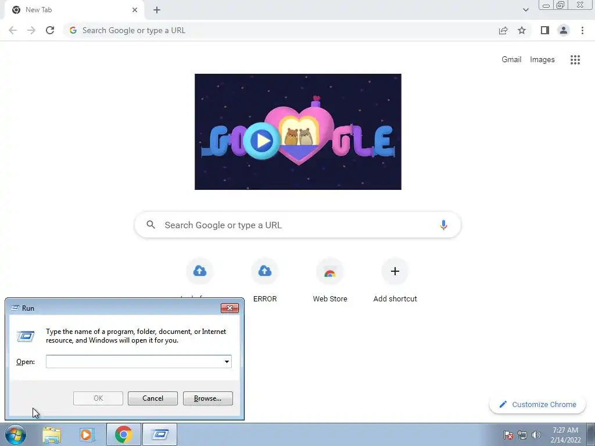Viewport: 595px width, 446px height.
Task: Launch Windows Media Player from taskbar
Action: pyautogui.click(x=87, y=434)
